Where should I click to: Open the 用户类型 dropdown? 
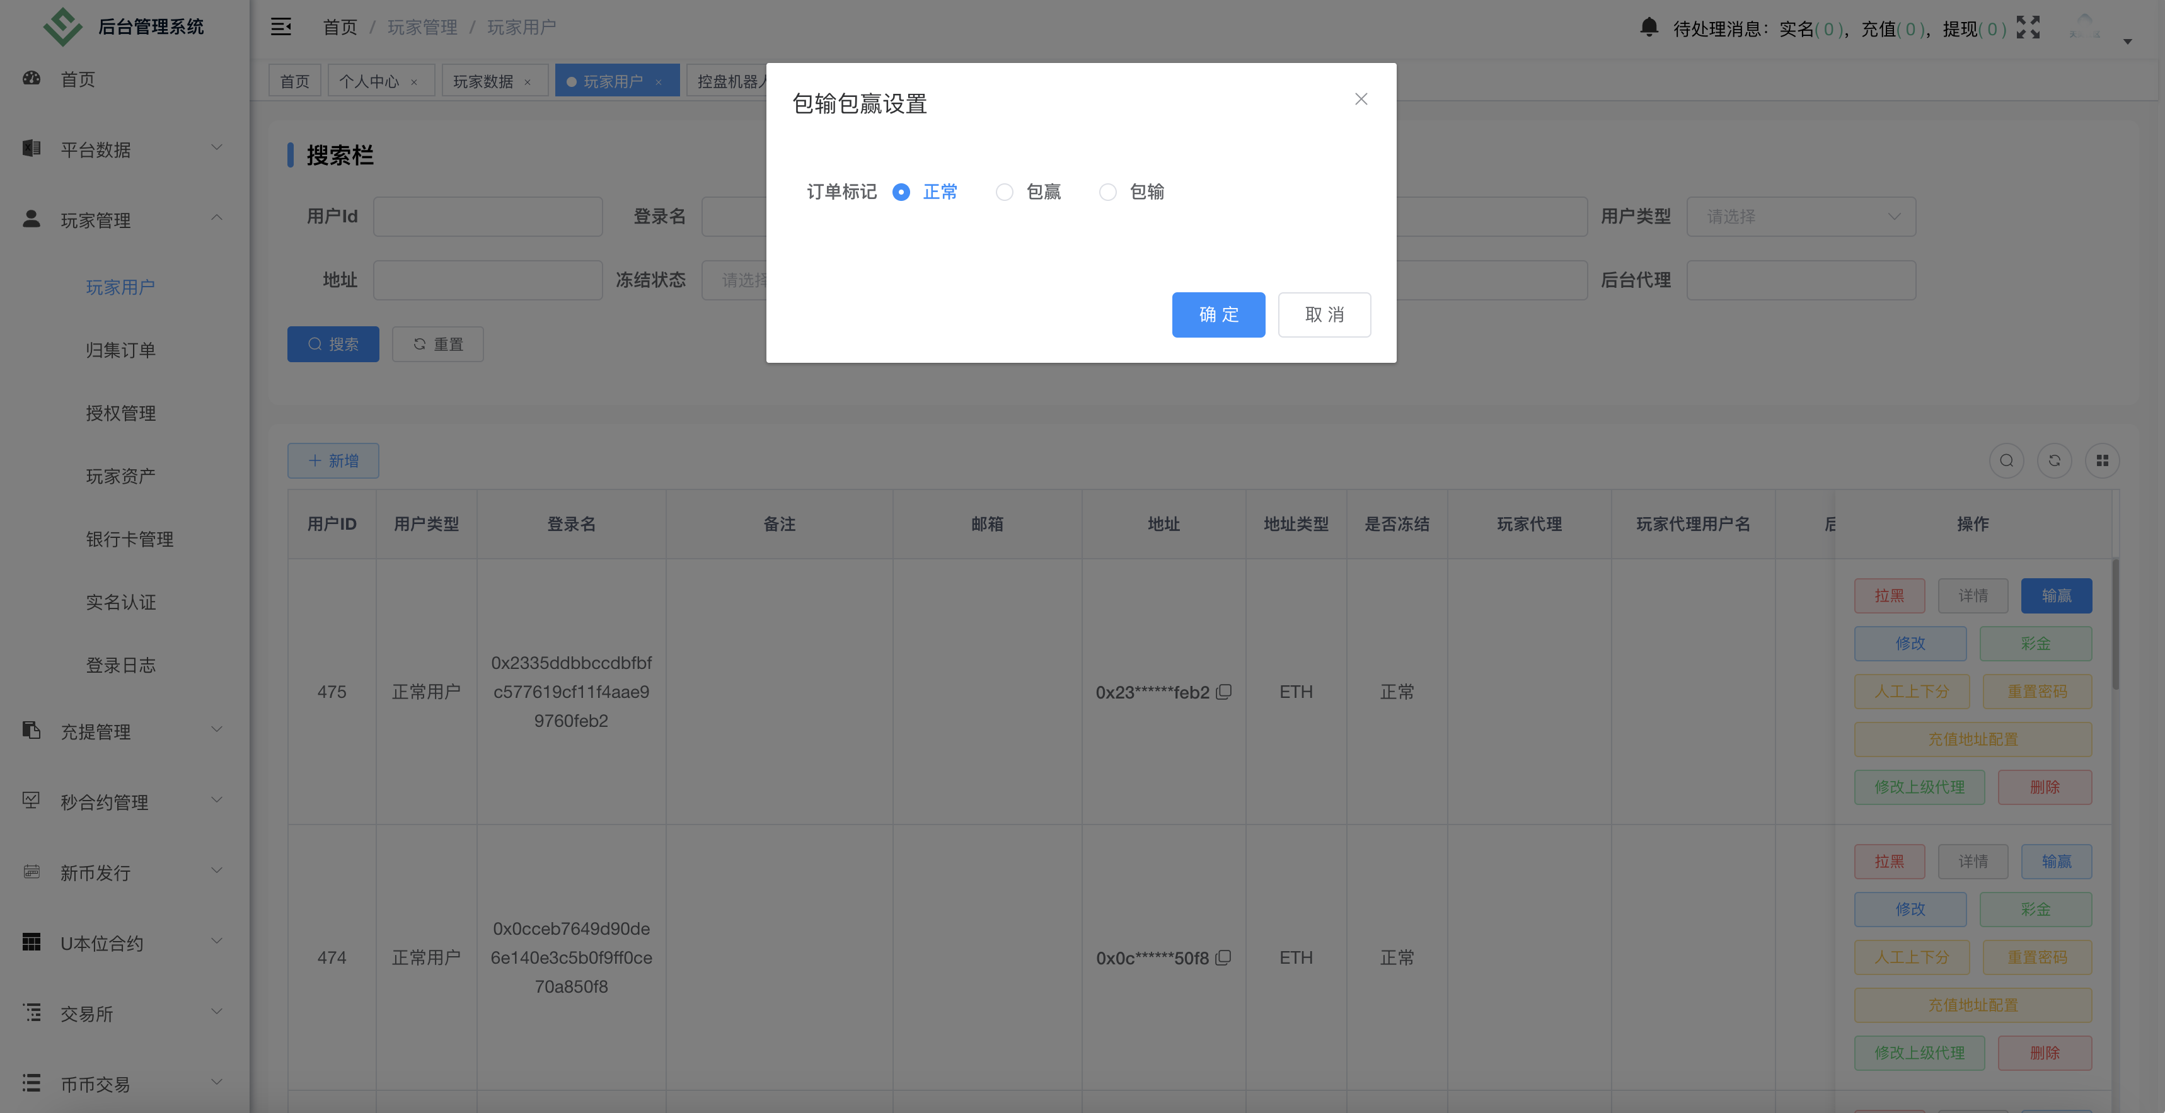pyautogui.click(x=1801, y=216)
